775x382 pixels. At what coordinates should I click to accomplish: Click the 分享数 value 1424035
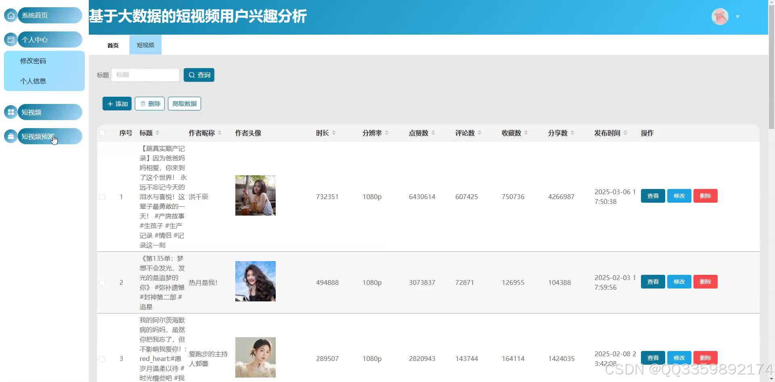pos(561,359)
